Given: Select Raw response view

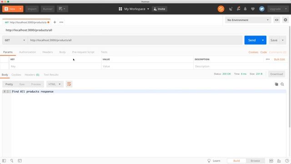Looking at the screenshot, I should tap(22, 84).
